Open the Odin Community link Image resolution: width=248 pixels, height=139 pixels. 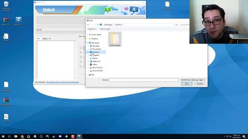tap(63, 82)
